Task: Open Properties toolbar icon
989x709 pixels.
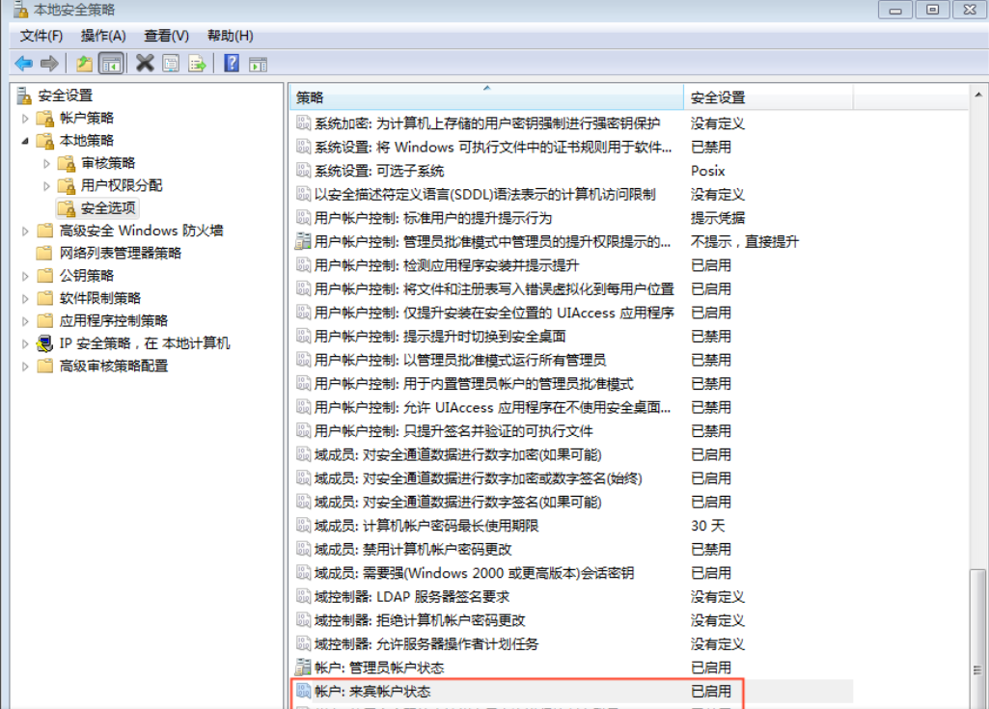Action: pyautogui.click(x=171, y=64)
